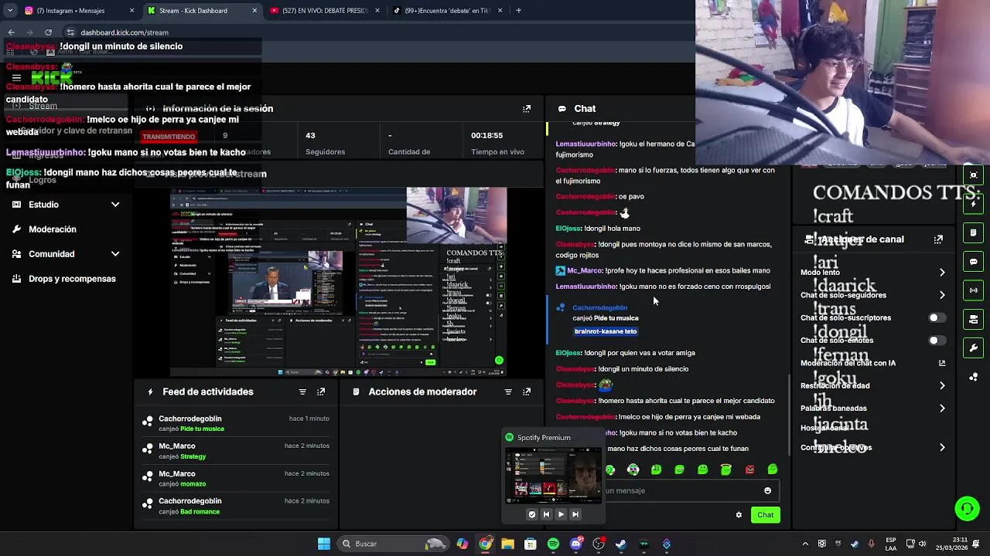Viewport: 990px width, 556px height.
Task: Pop out the Acciones de canal panel
Action: tap(938, 239)
